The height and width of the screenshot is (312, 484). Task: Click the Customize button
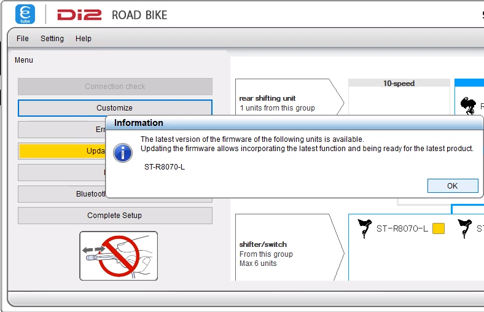coord(115,107)
